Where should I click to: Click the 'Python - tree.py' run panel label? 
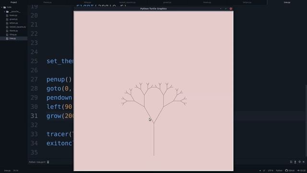click(x=37, y=162)
